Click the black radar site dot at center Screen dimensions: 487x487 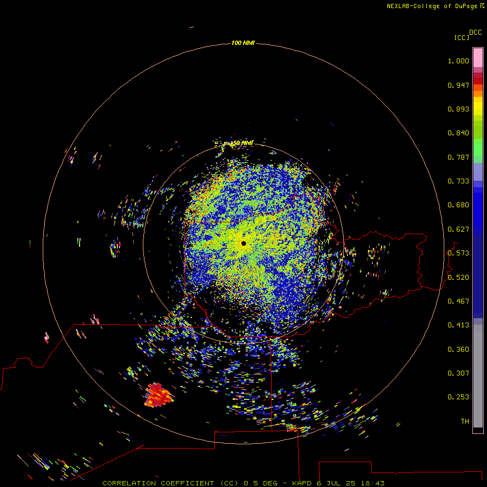tap(243, 243)
